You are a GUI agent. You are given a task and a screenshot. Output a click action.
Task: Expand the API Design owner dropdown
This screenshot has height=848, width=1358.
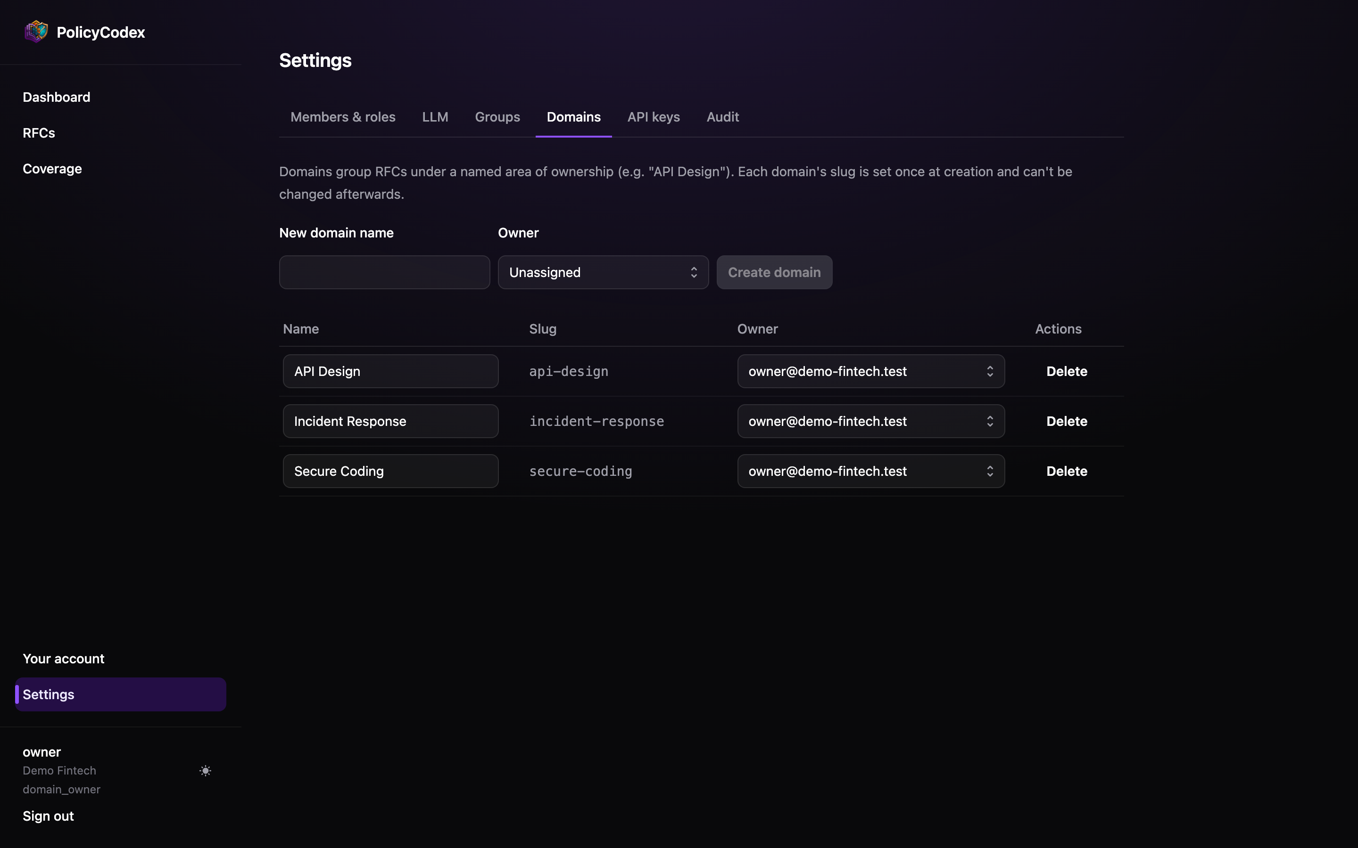tap(871, 371)
